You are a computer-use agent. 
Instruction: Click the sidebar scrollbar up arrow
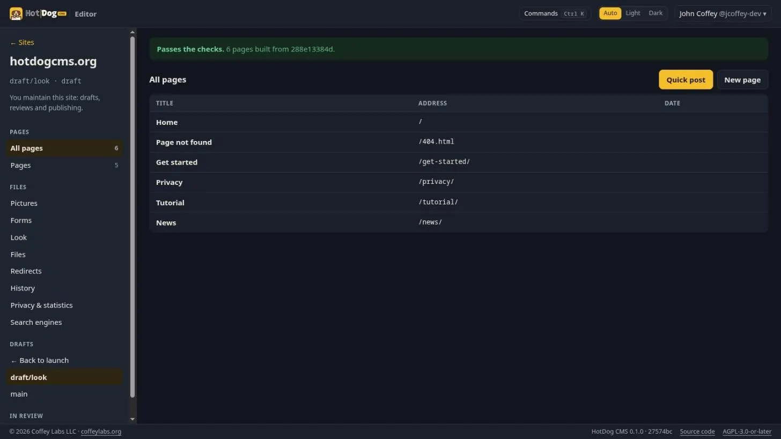click(x=132, y=33)
